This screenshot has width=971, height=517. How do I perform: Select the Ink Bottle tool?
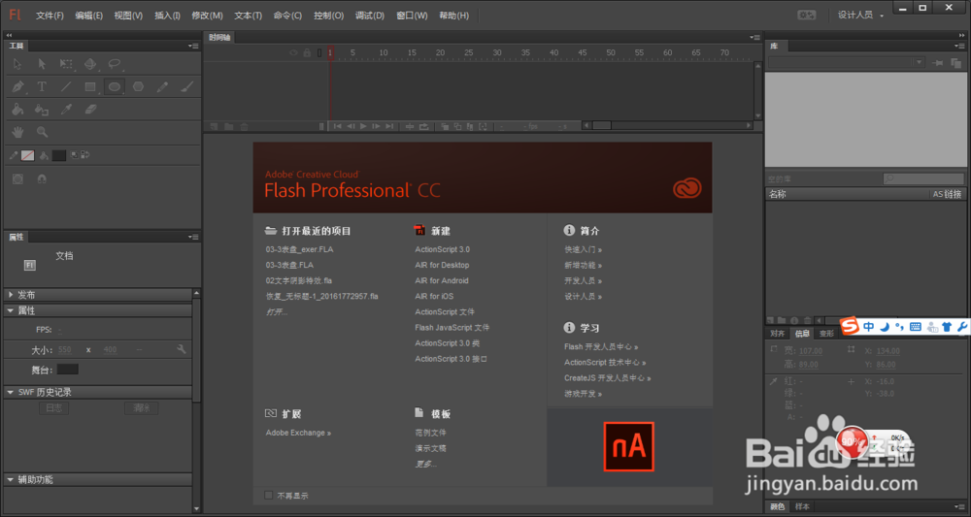pyautogui.click(x=42, y=110)
